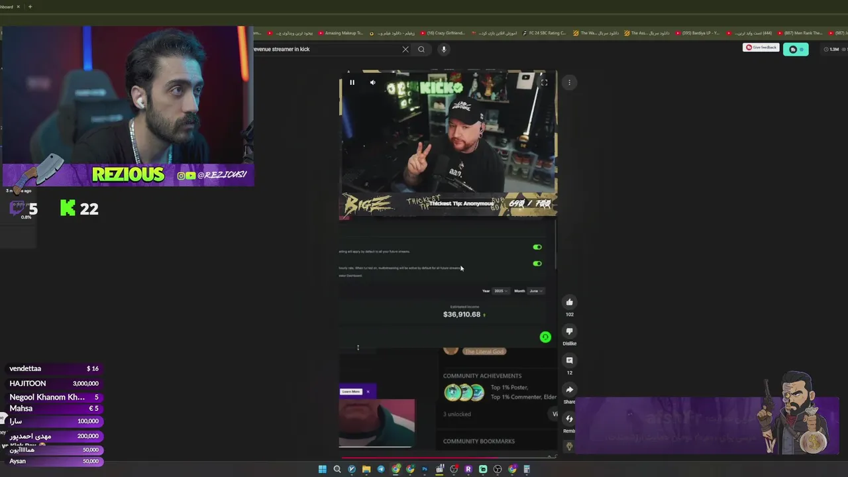Click the COMMUNITY ACHIEVEMENTS heading
This screenshot has width=848, height=477.
click(482, 376)
